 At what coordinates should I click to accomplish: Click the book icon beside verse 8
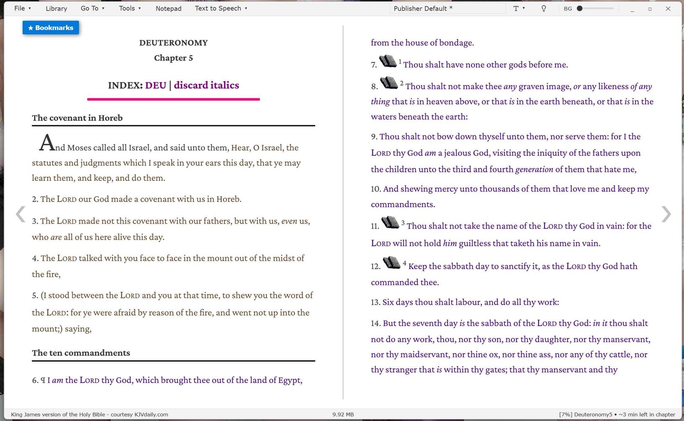pos(389,82)
